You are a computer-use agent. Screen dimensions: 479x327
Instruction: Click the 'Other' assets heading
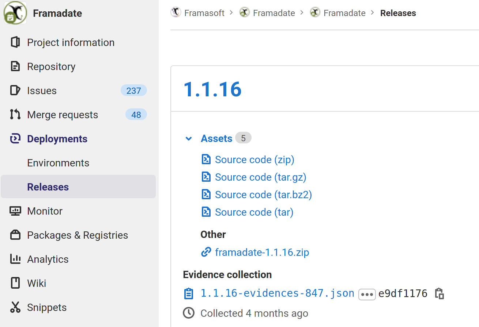[x=213, y=234]
